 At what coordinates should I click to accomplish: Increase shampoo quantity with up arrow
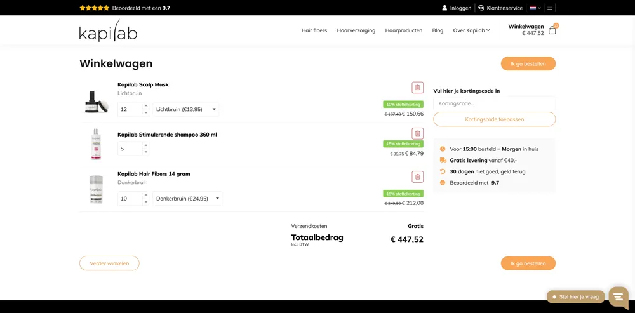(x=146, y=145)
